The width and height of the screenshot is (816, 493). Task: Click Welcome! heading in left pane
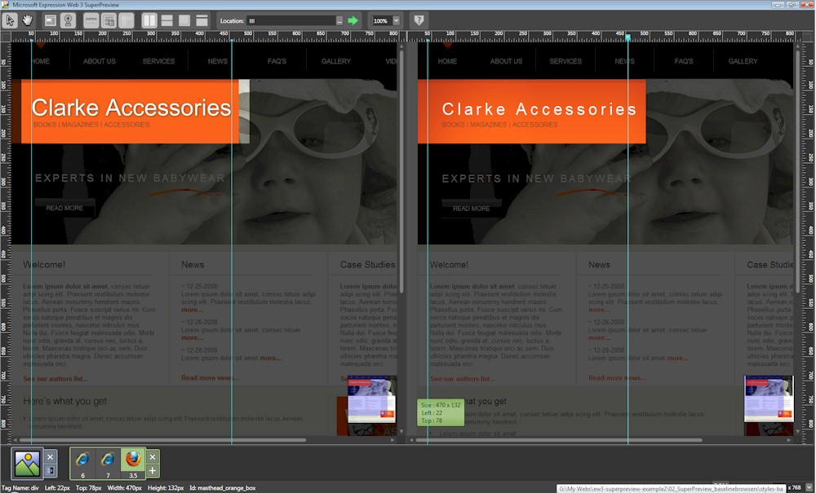(x=44, y=265)
